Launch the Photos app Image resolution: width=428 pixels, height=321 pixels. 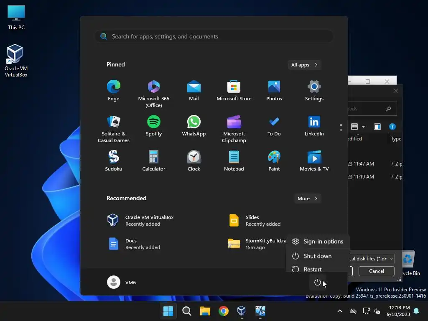pyautogui.click(x=274, y=91)
